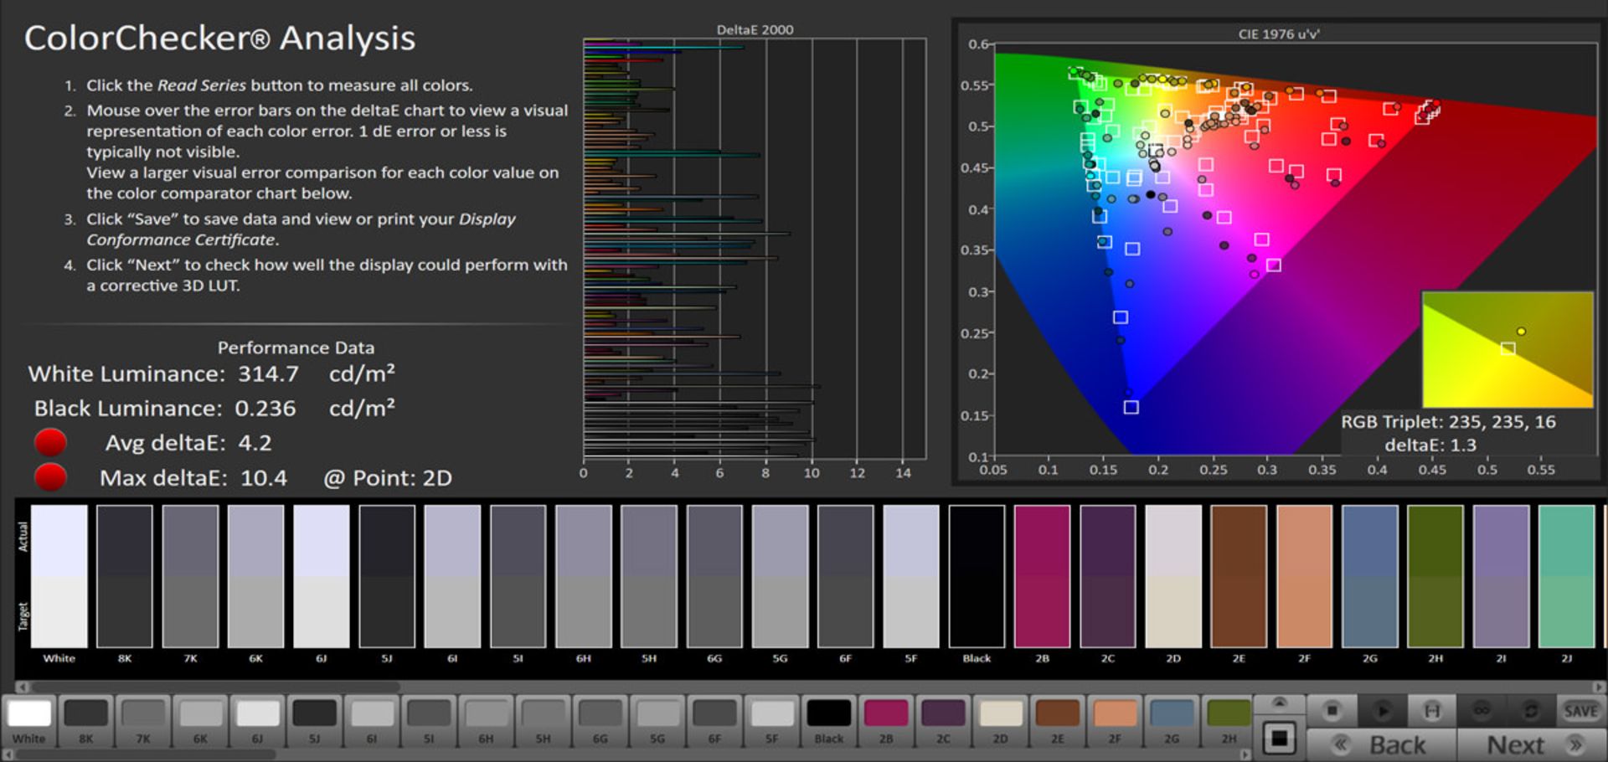Viewport: 1608px width, 762px height.
Task: Click the refresh cycle arrows icon
Action: coord(1531,711)
